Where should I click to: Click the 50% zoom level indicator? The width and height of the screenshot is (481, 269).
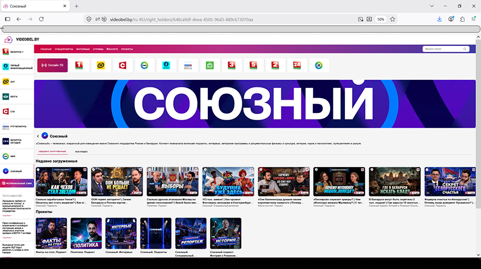click(x=381, y=19)
